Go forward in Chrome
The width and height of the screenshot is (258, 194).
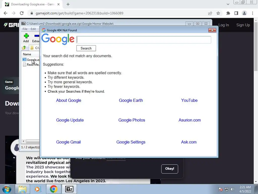tap(14, 13)
